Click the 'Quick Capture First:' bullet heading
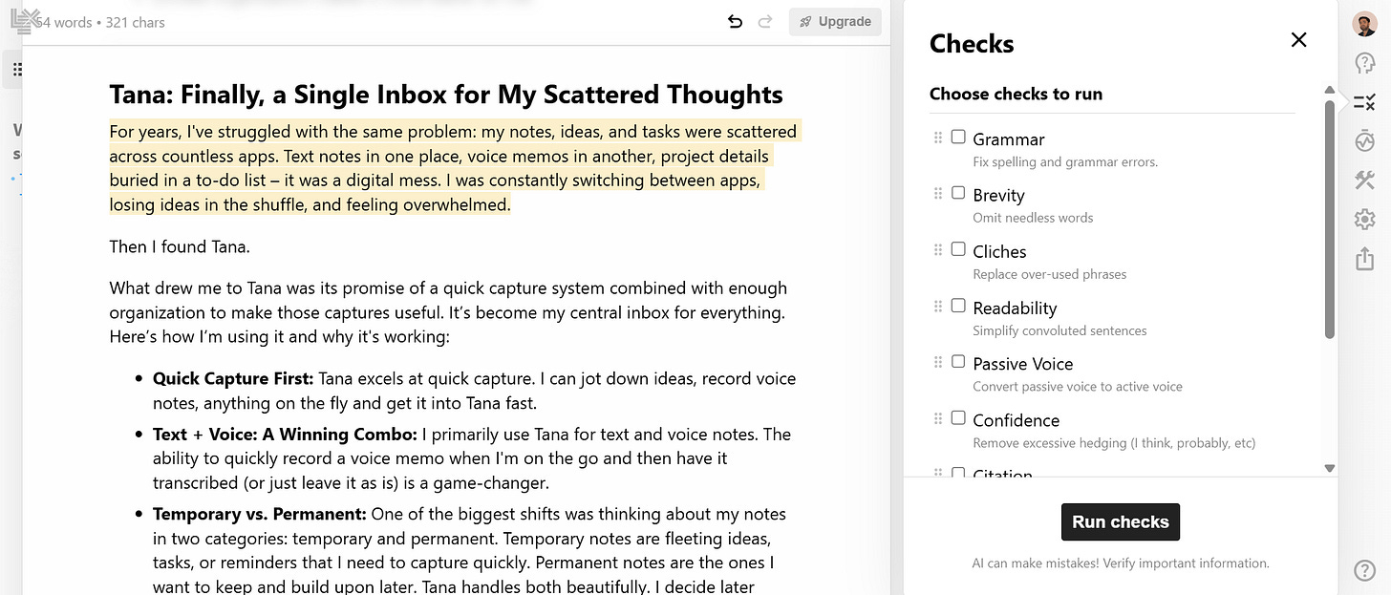Image resolution: width=1391 pixels, height=595 pixels. 233,378
